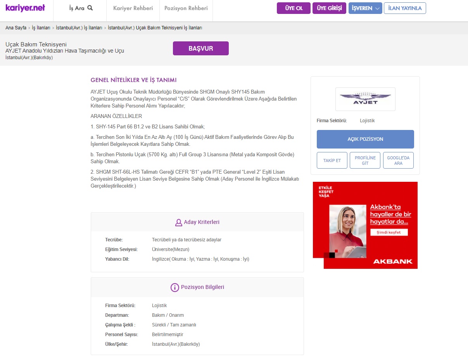Click the Departman label
Screen dimensions: 468x357
point(117,315)
